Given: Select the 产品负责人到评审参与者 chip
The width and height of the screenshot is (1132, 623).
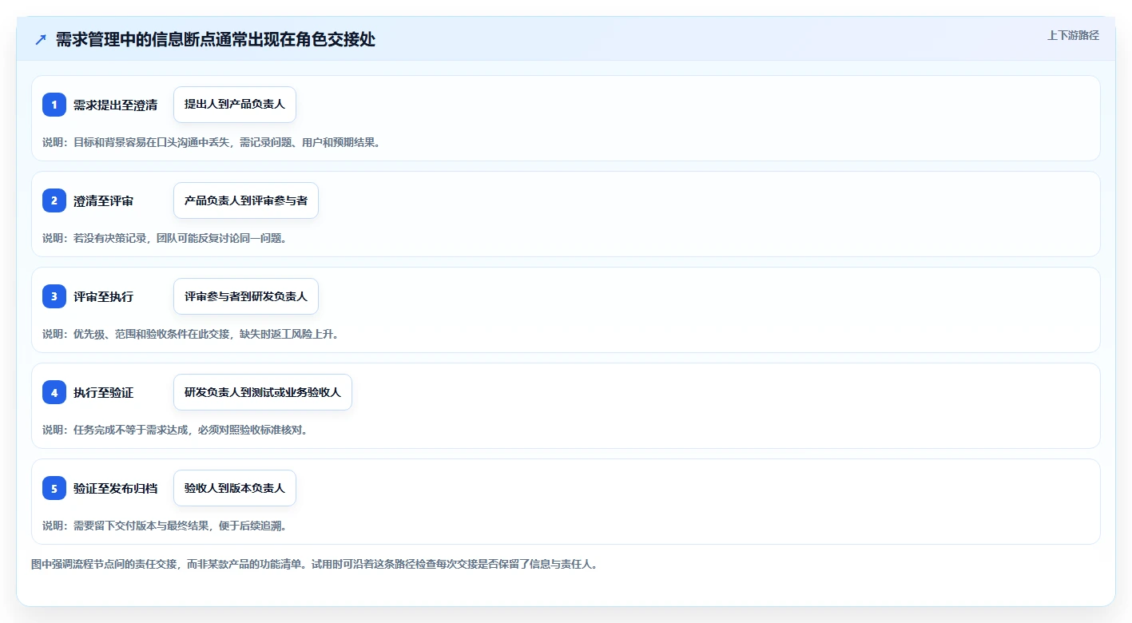Looking at the screenshot, I should pos(246,200).
